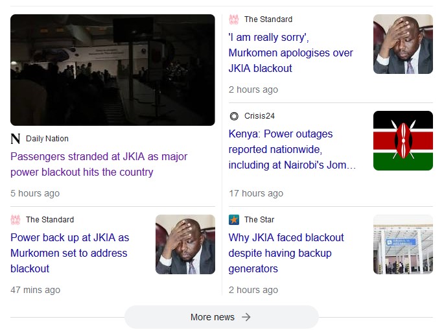444x330 pixels.
Task: Click The Standard logo beside 'Power back up' article
Action: pyautogui.click(x=16, y=220)
